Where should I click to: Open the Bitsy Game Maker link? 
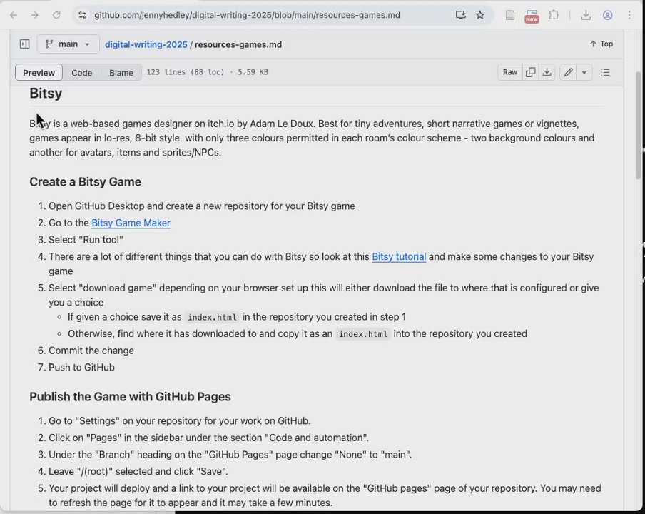click(131, 223)
